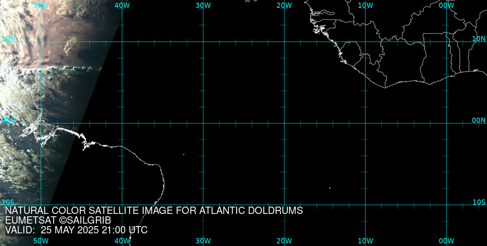
Task: Pick the 10N latitude label on the right edge
Action: coord(479,39)
